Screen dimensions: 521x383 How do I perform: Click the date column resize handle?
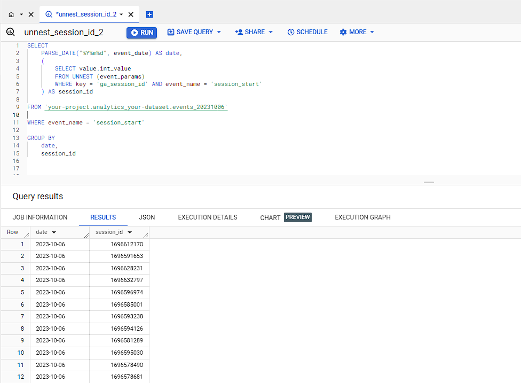pyautogui.click(x=86, y=236)
